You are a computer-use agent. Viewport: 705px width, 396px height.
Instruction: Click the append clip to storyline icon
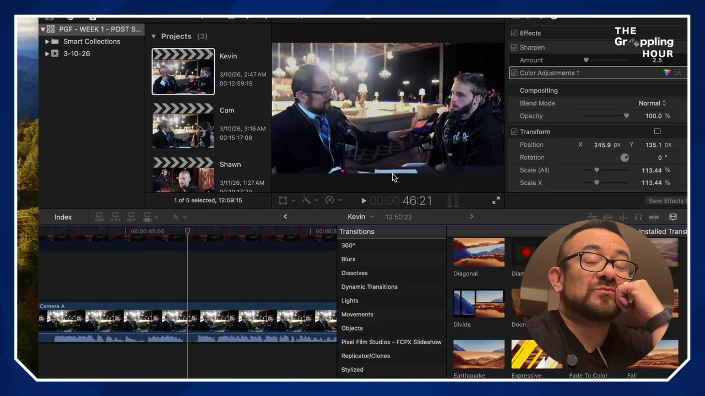click(x=132, y=217)
